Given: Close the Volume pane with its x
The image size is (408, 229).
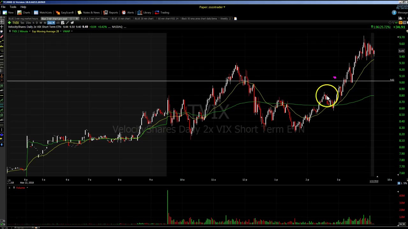Looking at the screenshot, I should pos(9,188).
